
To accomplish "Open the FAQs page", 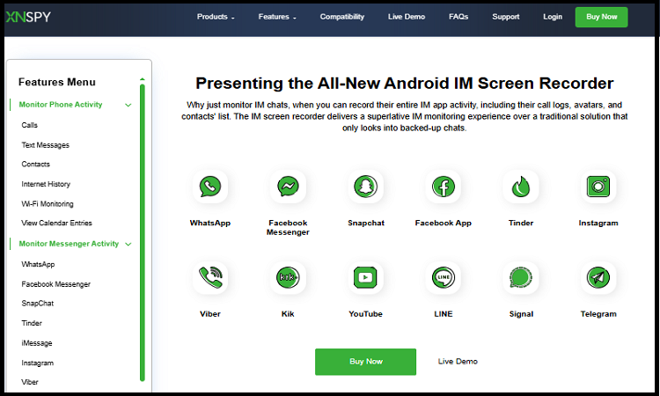I will (458, 17).
